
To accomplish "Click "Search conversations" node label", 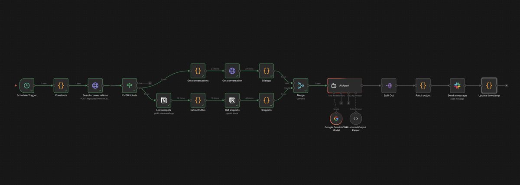I will [95, 95].
